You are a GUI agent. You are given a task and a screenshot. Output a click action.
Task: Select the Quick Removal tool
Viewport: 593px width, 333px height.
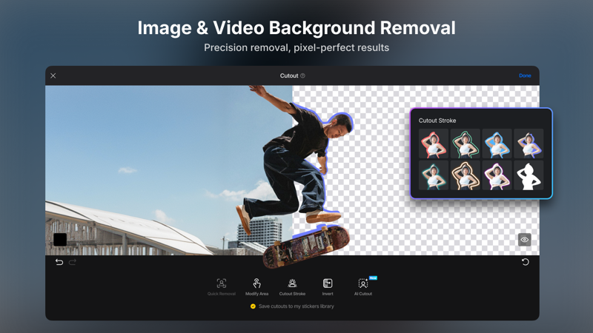coord(221,287)
